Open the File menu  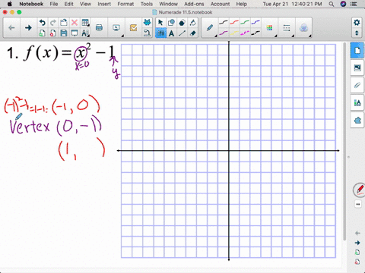pyautogui.click(x=54, y=4)
